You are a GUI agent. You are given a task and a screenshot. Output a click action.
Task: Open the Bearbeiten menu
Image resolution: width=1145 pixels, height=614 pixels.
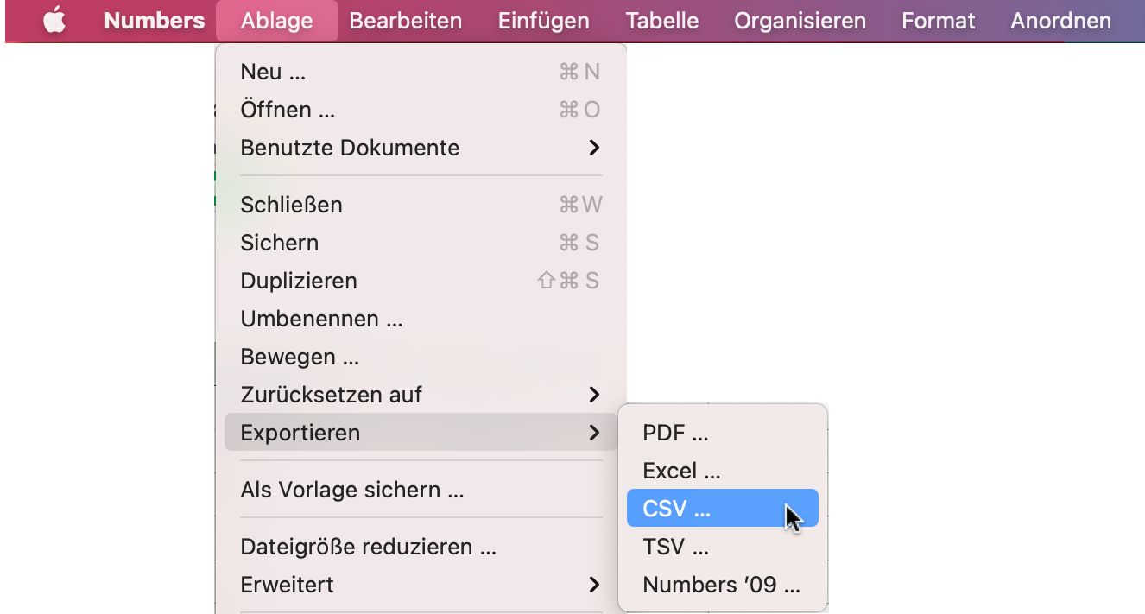(405, 20)
